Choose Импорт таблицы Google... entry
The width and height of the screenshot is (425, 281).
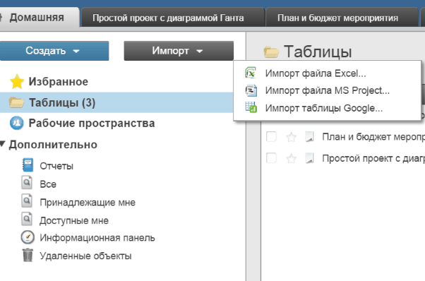coord(324,108)
